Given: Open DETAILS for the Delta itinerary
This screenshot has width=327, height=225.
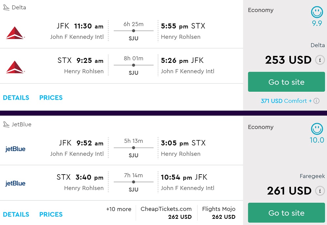Looking at the screenshot, I should click(16, 98).
